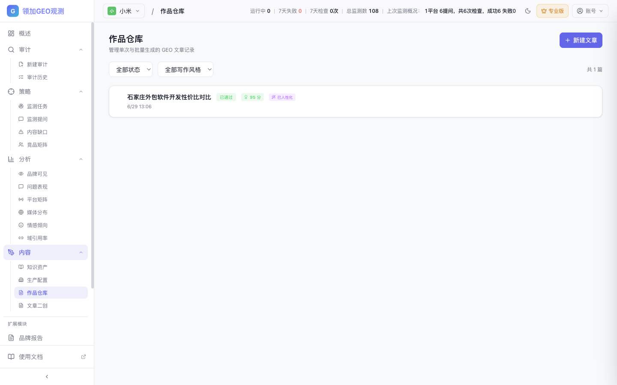
Task: Click the 审计 search icon
Action: pos(11,50)
